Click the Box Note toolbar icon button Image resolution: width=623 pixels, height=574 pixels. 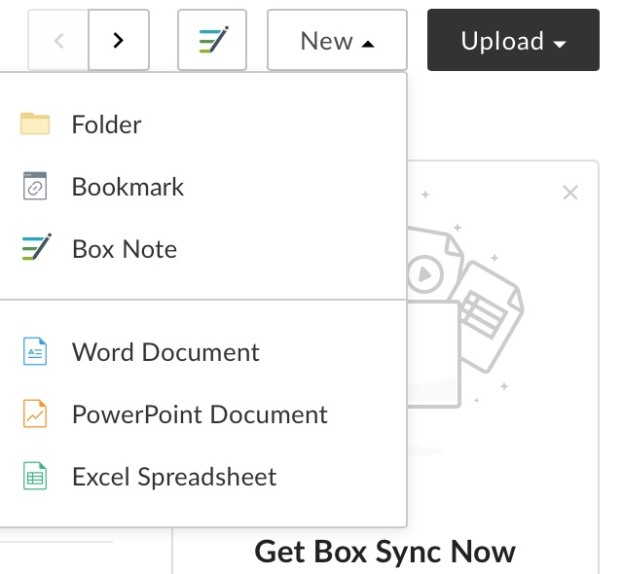(x=212, y=40)
